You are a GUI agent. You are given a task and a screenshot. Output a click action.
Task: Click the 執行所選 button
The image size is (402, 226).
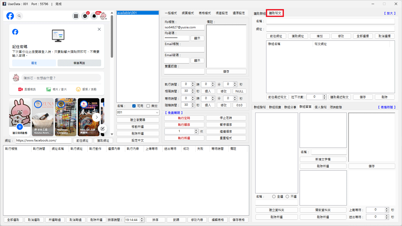(x=184, y=138)
